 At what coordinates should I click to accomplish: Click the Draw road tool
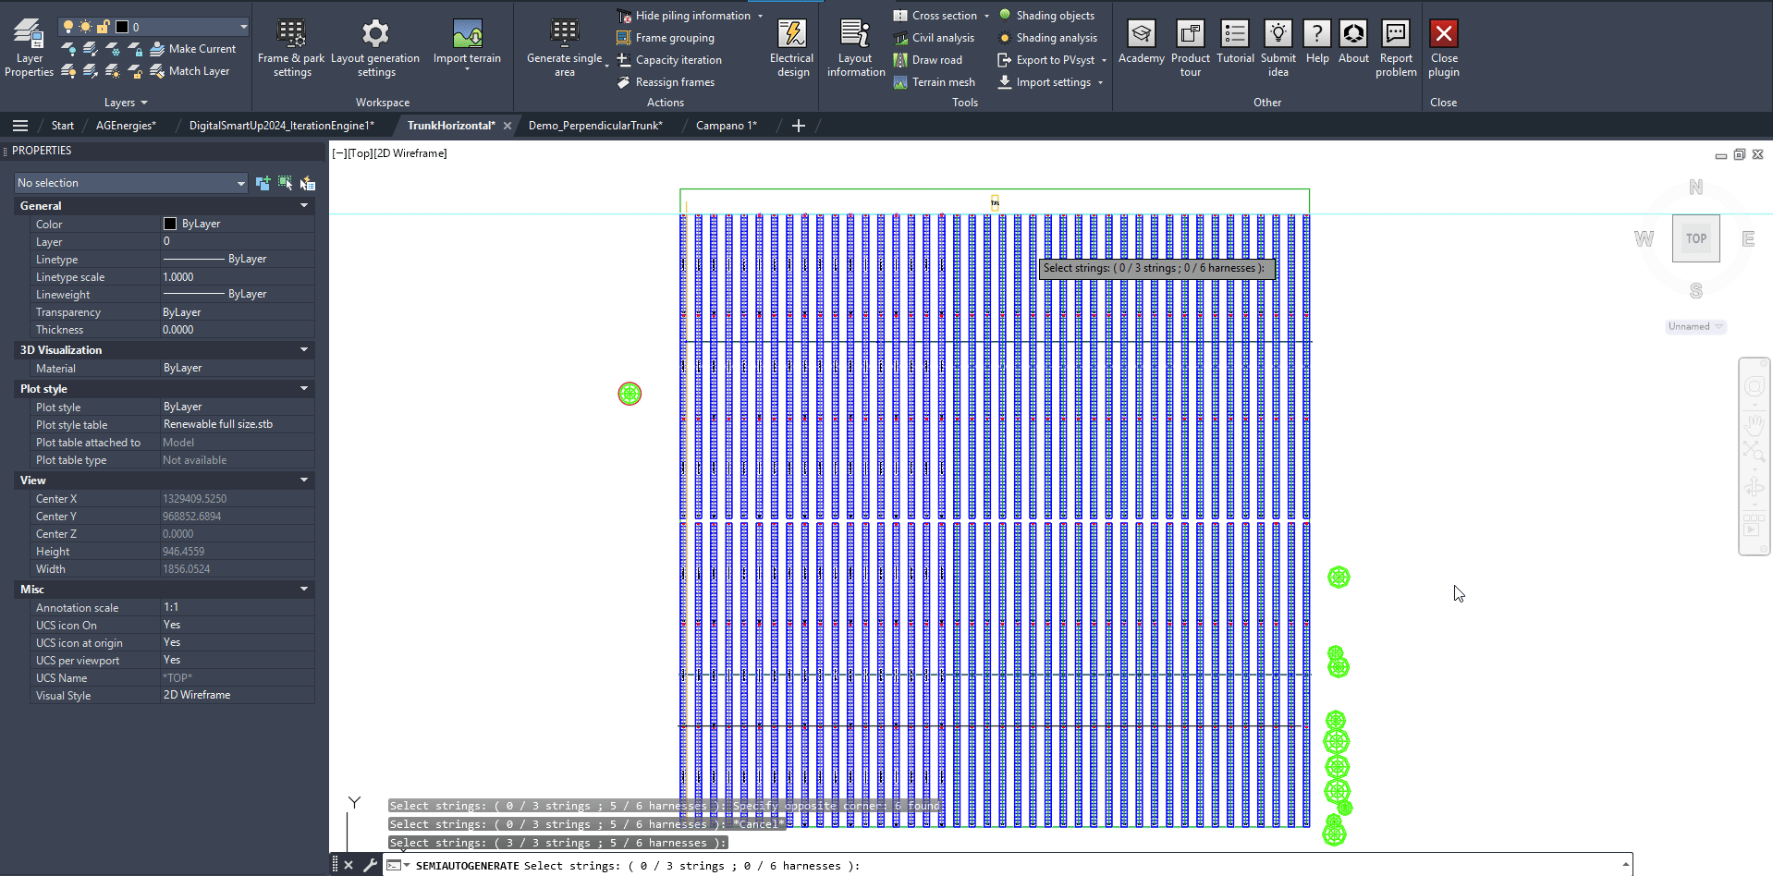click(x=927, y=60)
